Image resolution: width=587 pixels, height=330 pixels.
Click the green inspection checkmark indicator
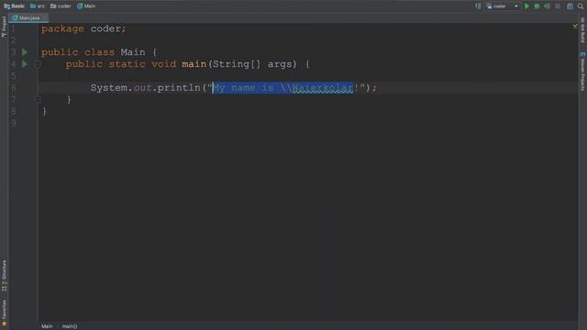[575, 26]
